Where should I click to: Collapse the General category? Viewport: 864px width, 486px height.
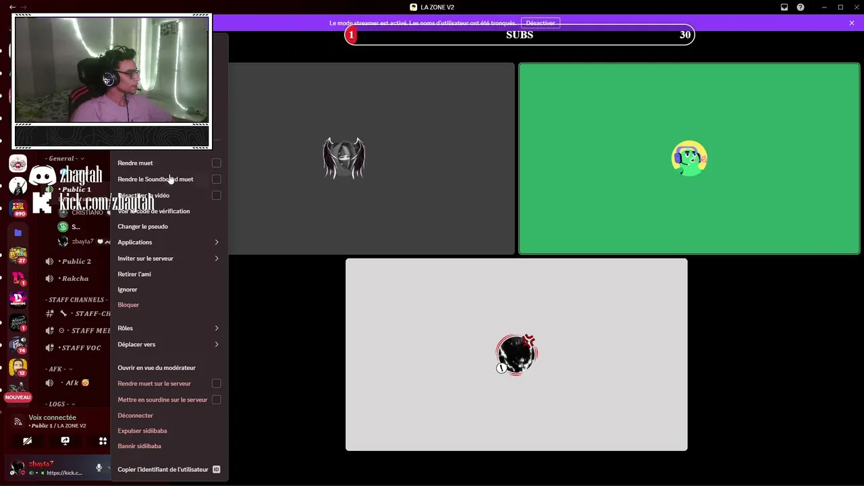[65, 159]
